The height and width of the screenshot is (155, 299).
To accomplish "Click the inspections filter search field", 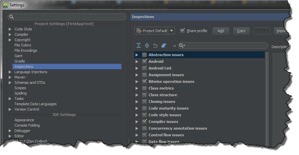I will 223,45.
